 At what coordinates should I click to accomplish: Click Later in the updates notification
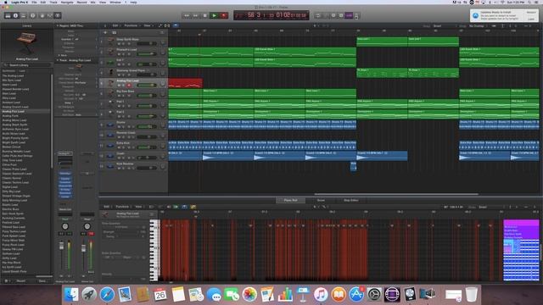coord(531,19)
